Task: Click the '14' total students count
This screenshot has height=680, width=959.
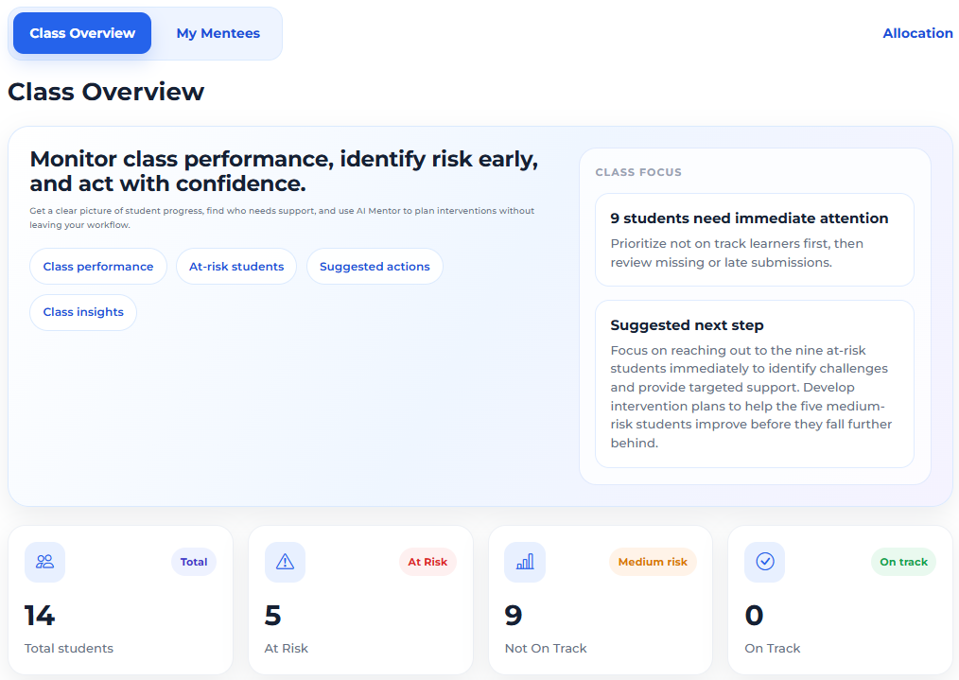Action: pos(40,615)
